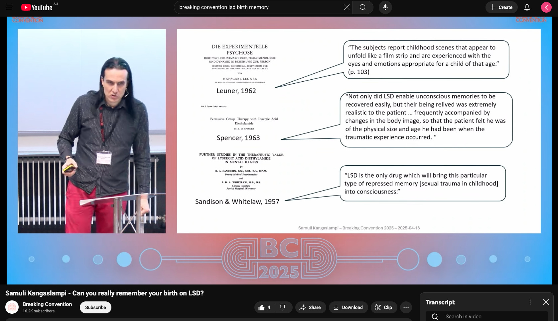Open notifications bell

point(527,7)
